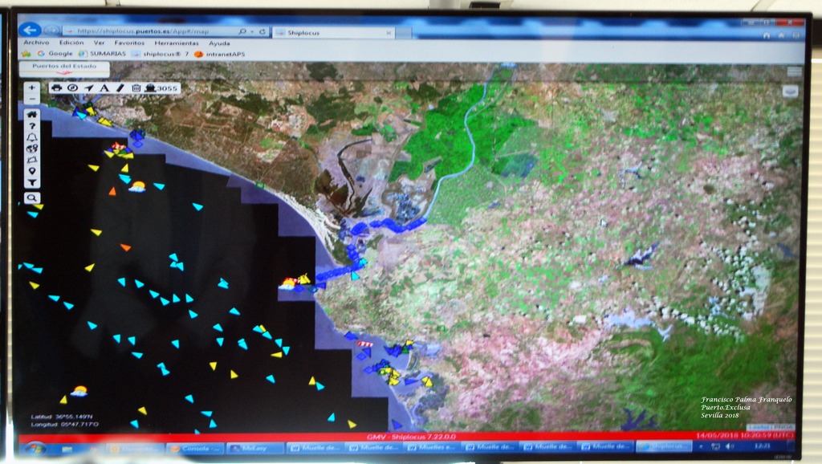Image resolution: width=822 pixels, height=464 pixels.
Task: Open the Herramientas menu
Action: tap(176, 43)
